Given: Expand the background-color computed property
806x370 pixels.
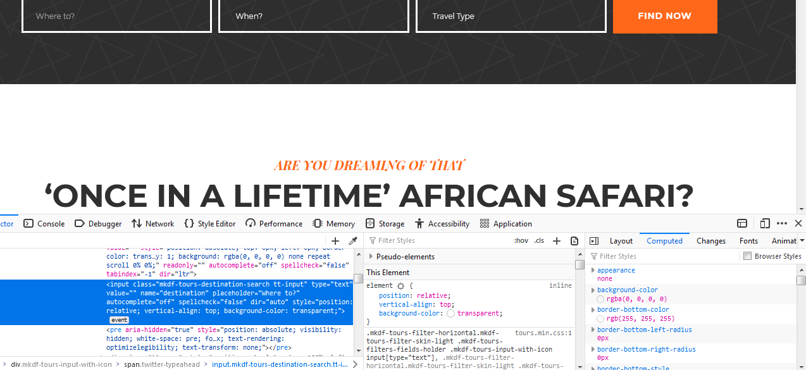Looking at the screenshot, I should [593, 290].
